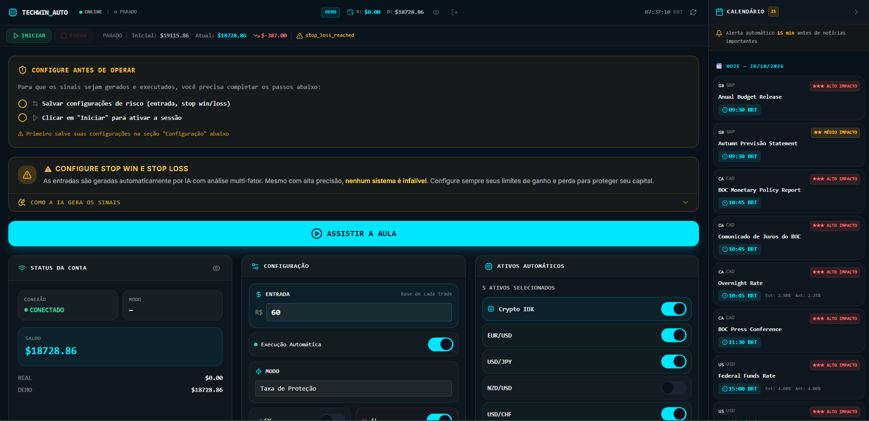869x421 pixels.
Task: Click the Iniciar button
Action: click(x=29, y=36)
